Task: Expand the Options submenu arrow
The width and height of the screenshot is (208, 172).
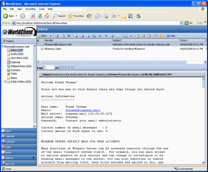Action: [x=34, y=158]
